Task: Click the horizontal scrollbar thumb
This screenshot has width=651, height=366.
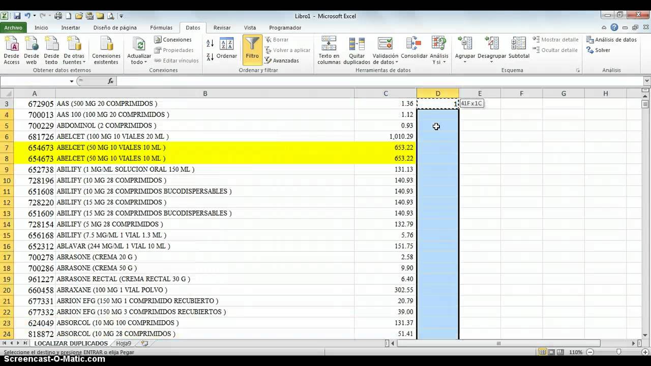Action: [x=498, y=344]
